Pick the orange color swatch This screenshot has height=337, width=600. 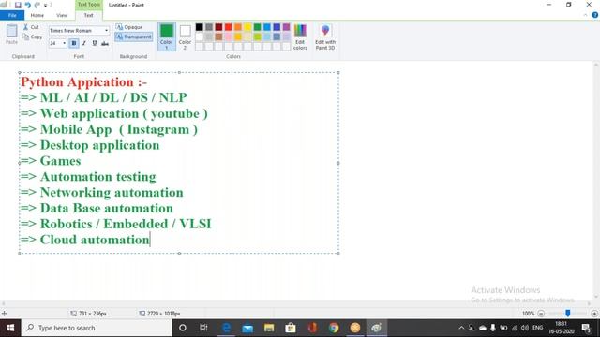[x=238, y=27]
